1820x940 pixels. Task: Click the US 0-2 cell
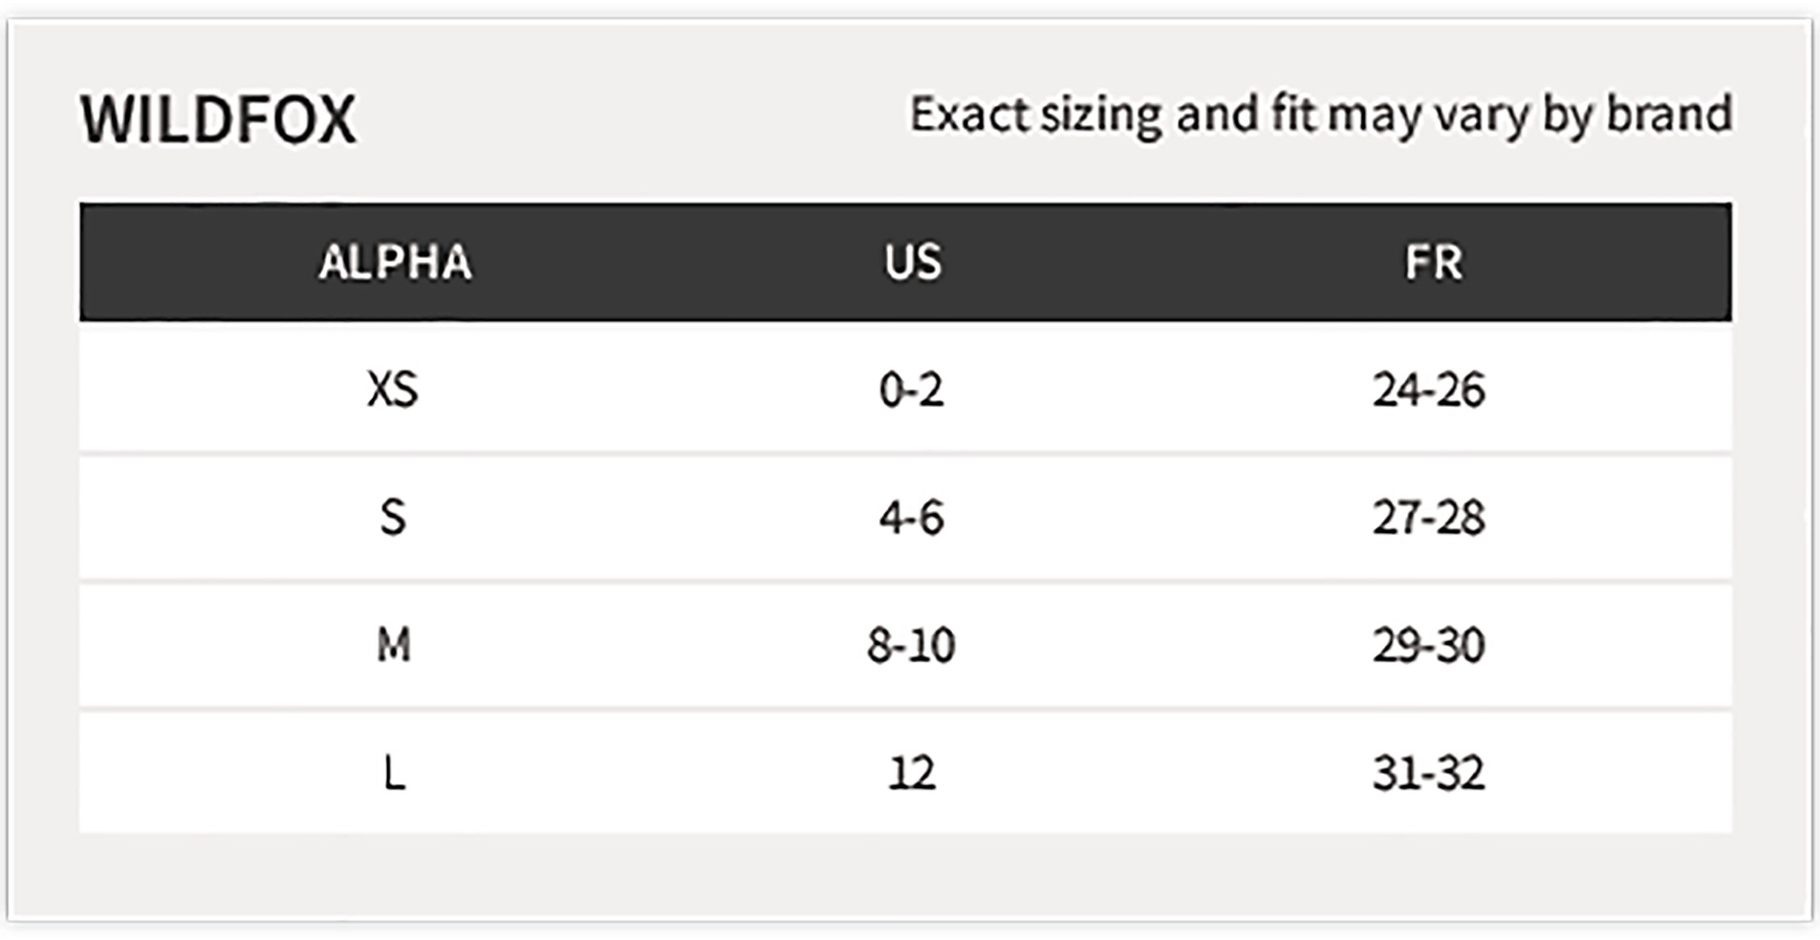(x=911, y=390)
